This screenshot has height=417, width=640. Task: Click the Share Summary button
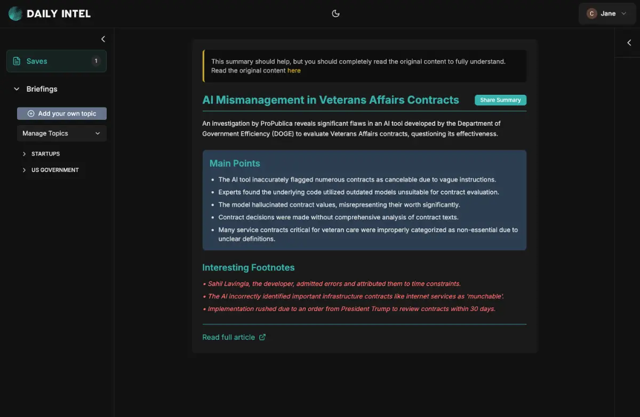500,100
